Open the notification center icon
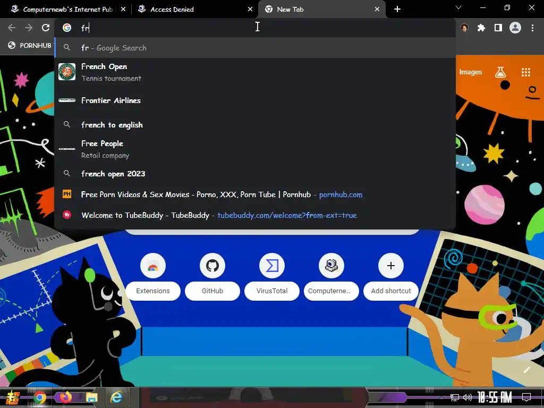 [x=526, y=397]
